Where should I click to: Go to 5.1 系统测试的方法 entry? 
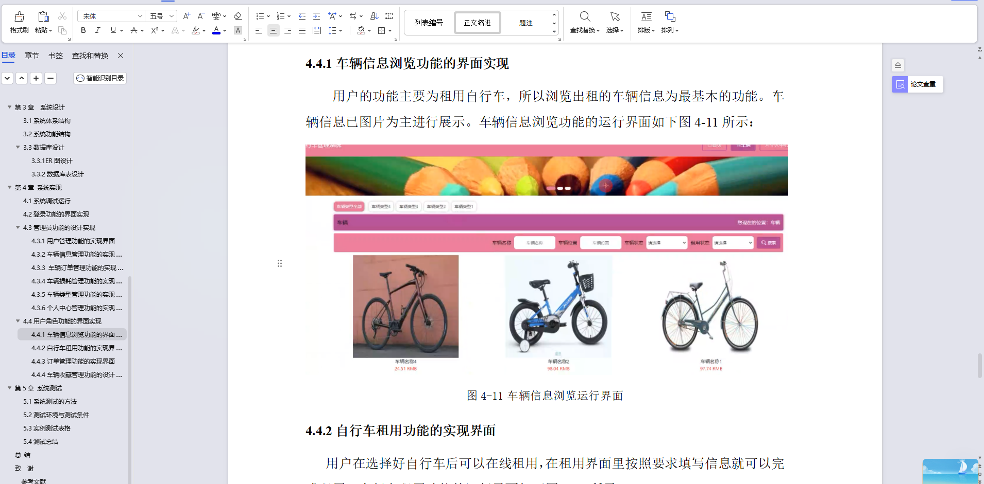(50, 401)
